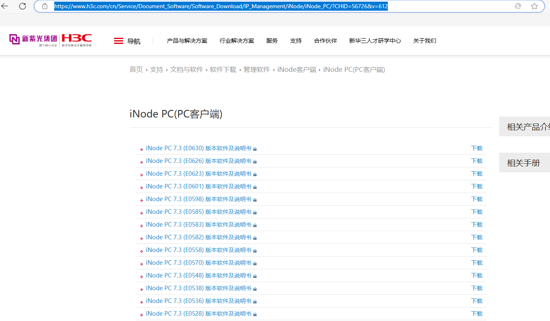Click 下载 for E0626 version
Image resolution: width=550 pixels, height=321 pixels.
click(477, 161)
